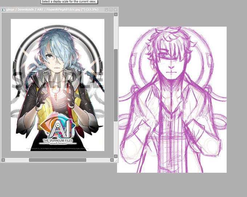Click the AI Somnium Files reference image
Screen dimensions: 247x197
(57, 85)
